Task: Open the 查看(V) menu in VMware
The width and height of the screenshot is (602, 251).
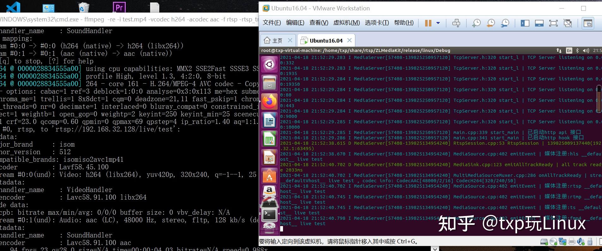Action: (x=319, y=23)
